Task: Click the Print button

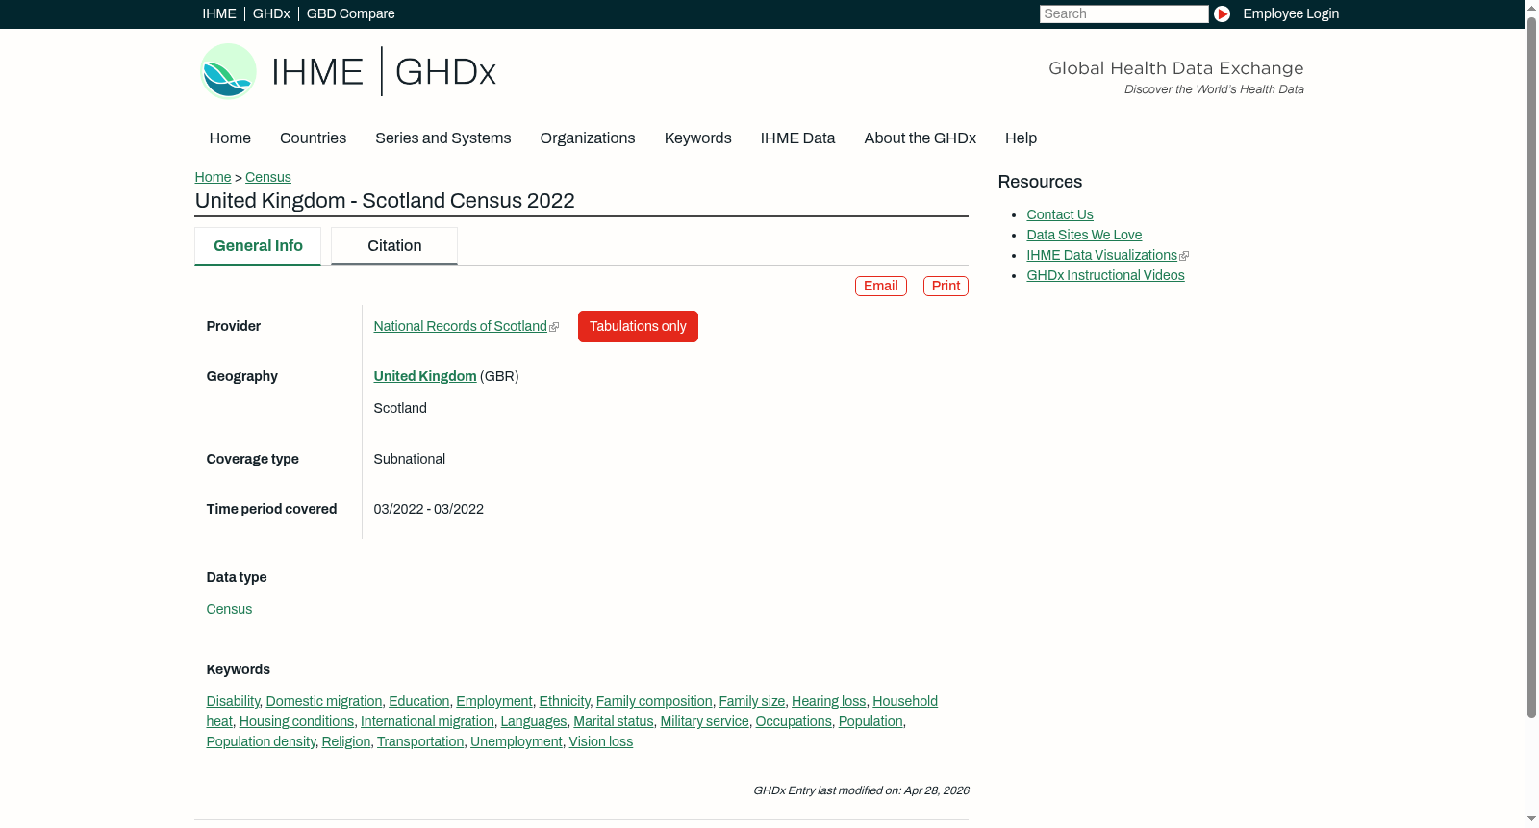Action: (946, 286)
